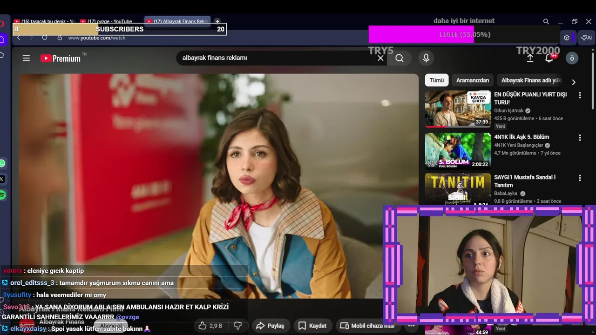The width and height of the screenshot is (596, 335).
Task: Click the address bar showing www.youtube.com/watch
Action: coord(97,38)
